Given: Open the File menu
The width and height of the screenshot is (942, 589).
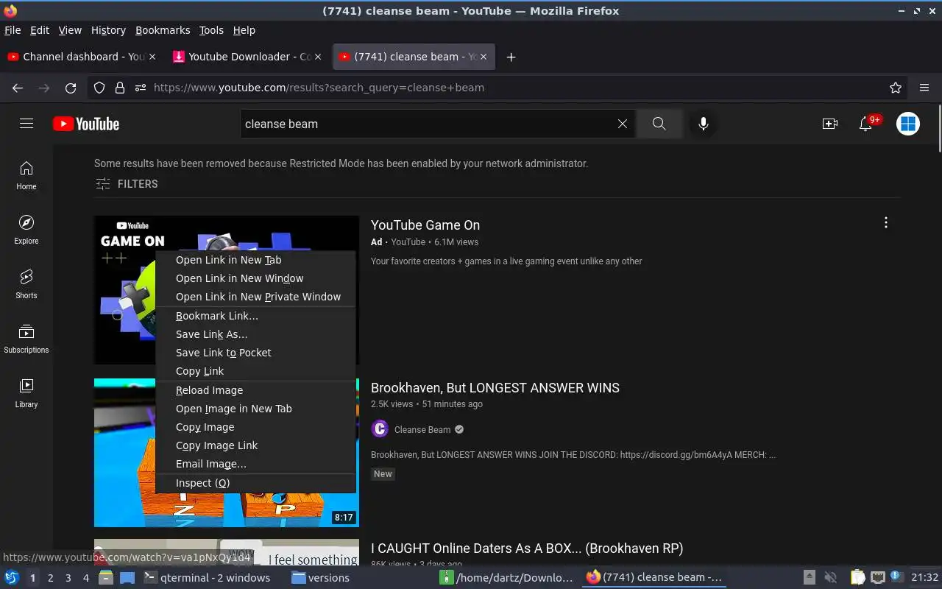Looking at the screenshot, I should 13,30.
